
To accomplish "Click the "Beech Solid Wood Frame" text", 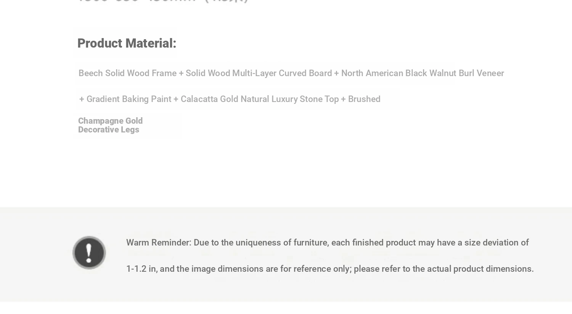I will [x=127, y=73].
